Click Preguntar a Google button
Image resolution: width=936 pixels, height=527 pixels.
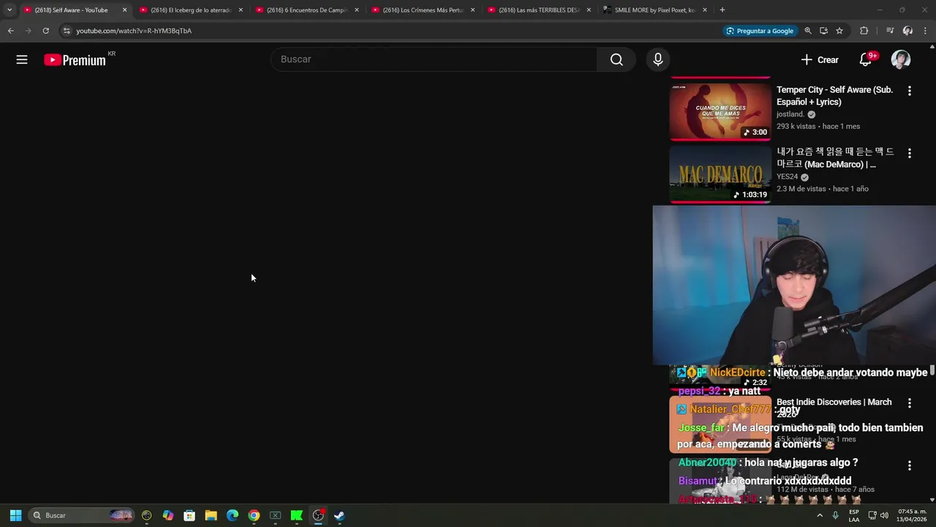point(760,31)
